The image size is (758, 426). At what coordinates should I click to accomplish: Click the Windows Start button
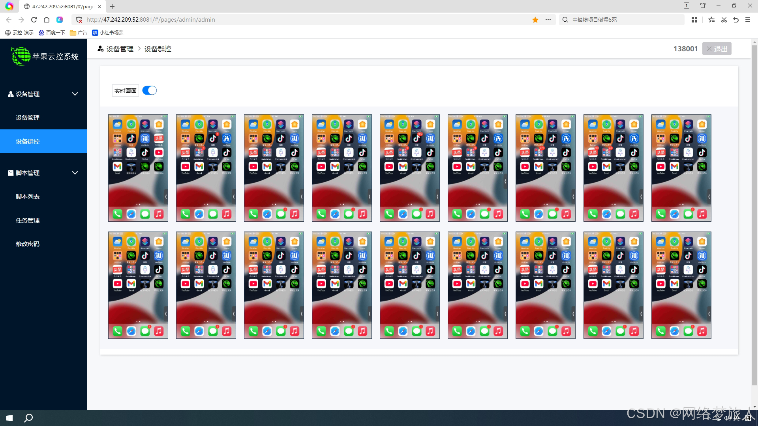click(9, 418)
